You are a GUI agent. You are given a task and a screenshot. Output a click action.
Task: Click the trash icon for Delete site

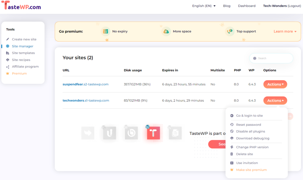232,154
